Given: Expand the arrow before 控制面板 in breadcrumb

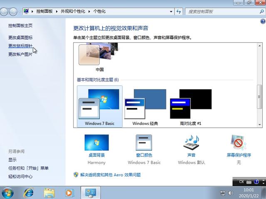Looking at the screenshot, I should point(32,12).
